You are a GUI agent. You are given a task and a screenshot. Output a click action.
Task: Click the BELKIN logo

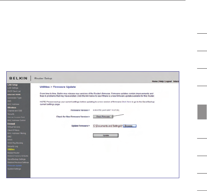18,78
